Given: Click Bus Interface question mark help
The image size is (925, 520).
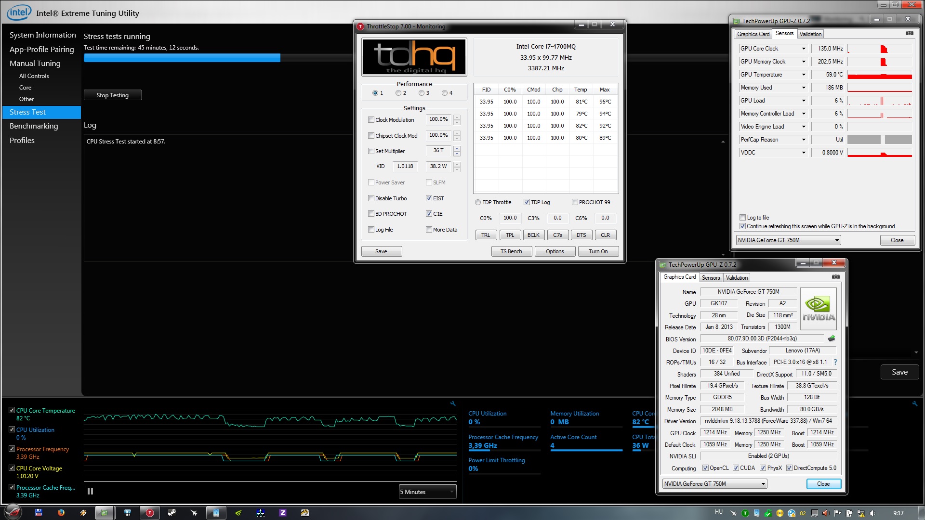Looking at the screenshot, I should tap(835, 362).
